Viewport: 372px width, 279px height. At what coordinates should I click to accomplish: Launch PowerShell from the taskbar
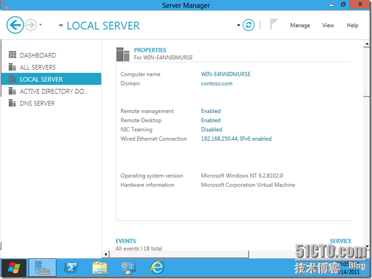pyautogui.click(x=71, y=267)
